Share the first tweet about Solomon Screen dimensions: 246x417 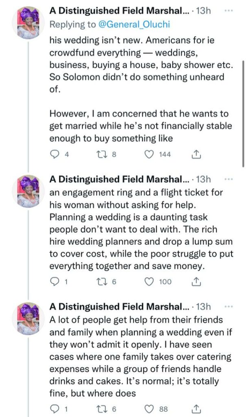click(x=196, y=154)
